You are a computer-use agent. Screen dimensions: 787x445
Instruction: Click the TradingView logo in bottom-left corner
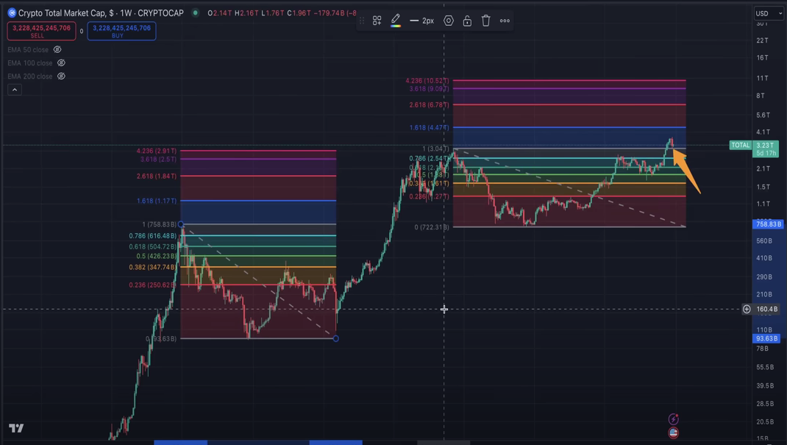click(16, 428)
